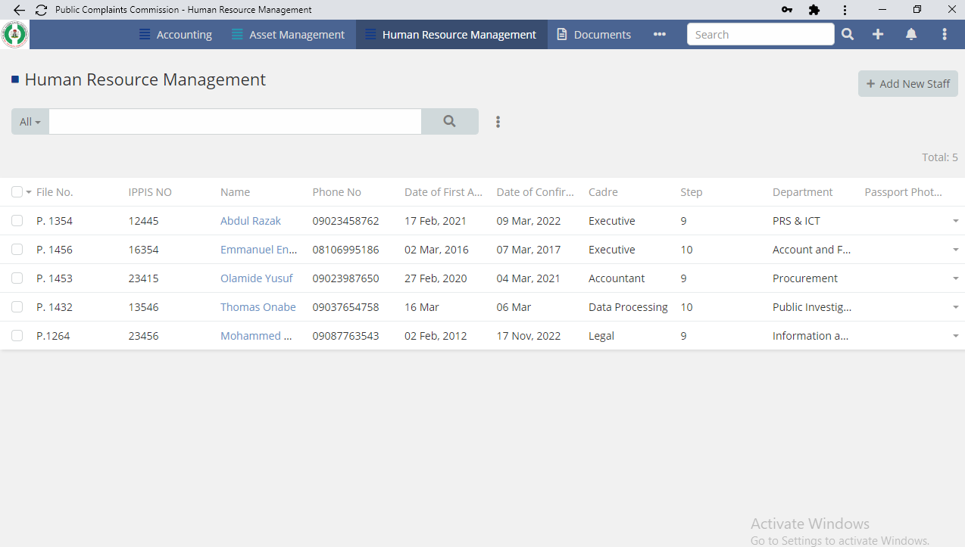Open the All filter dropdown
Viewport: 965px width, 547px height.
[29, 121]
